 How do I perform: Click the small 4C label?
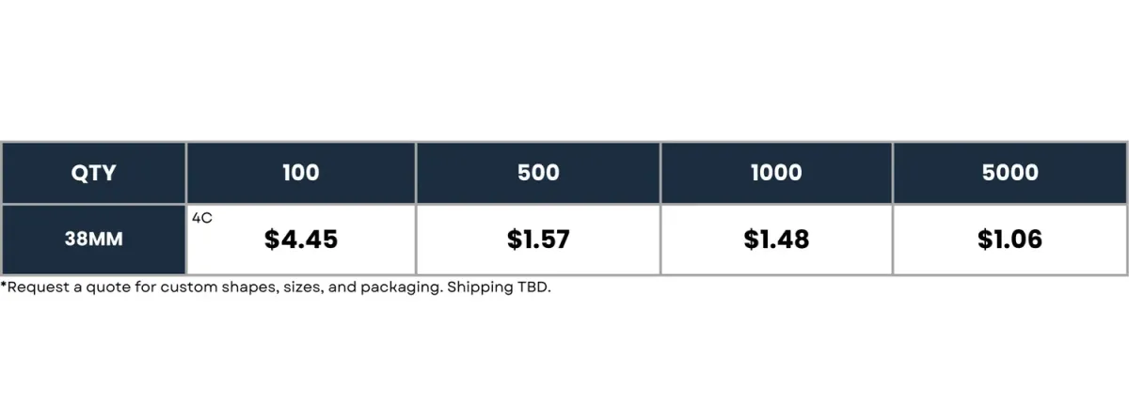201,217
